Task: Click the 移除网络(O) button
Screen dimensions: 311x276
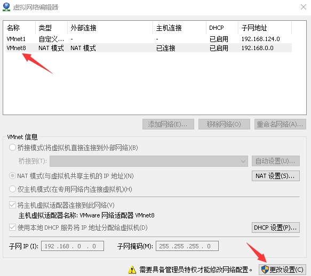Action: (224, 124)
